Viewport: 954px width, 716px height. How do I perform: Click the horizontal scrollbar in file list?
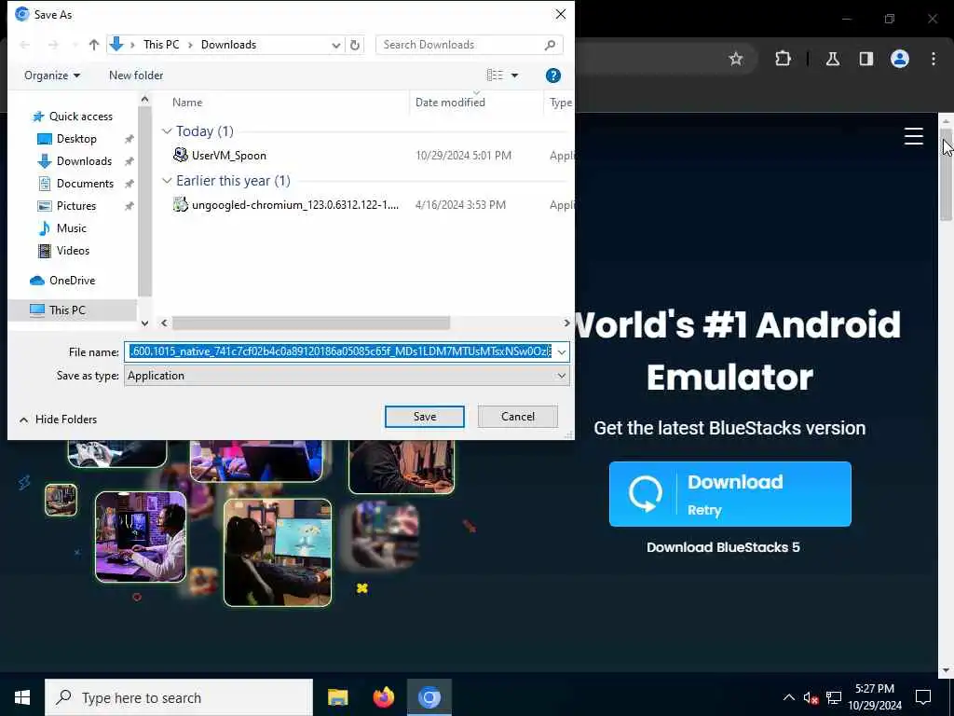311,323
